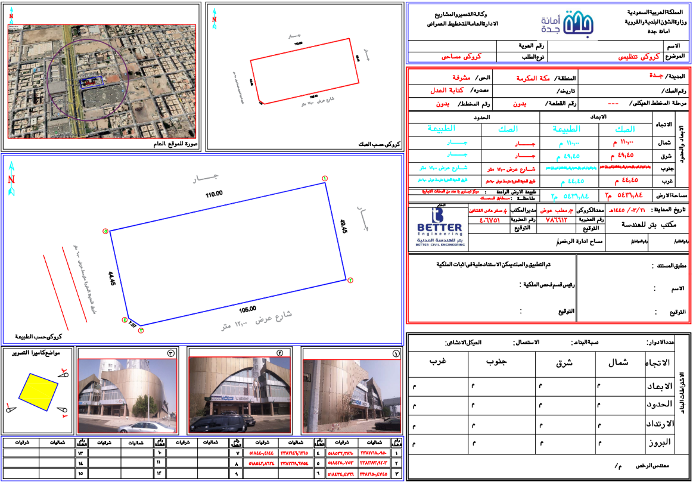The width and height of the screenshot is (696, 482).
Task: Click the 'المملكة العربية السعودية' header text
Action: [655, 12]
